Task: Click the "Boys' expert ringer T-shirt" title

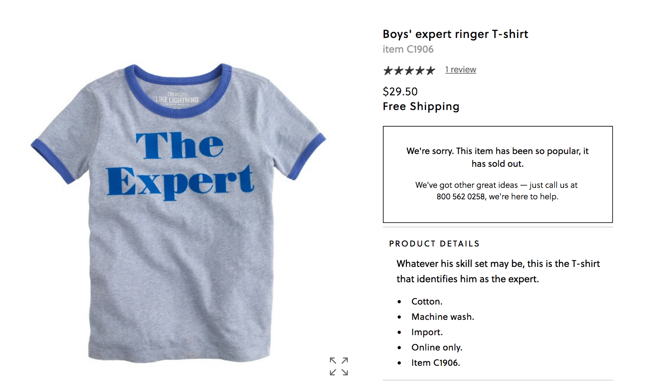Action: click(455, 34)
